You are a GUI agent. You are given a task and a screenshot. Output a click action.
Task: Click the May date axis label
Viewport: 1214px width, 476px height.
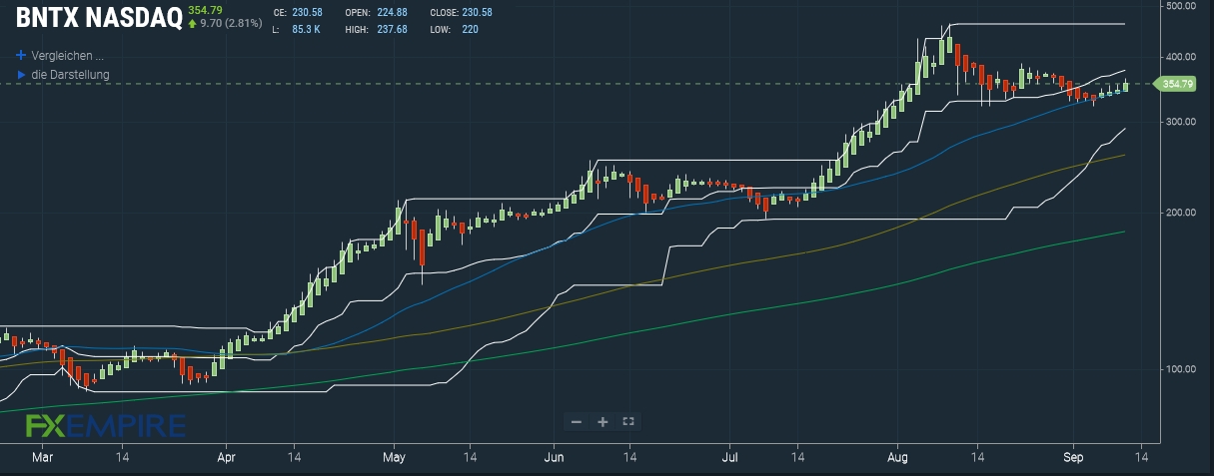coord(394,457)
